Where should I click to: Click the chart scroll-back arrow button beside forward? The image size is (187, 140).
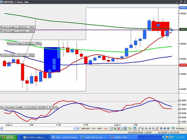pos(75,128)
